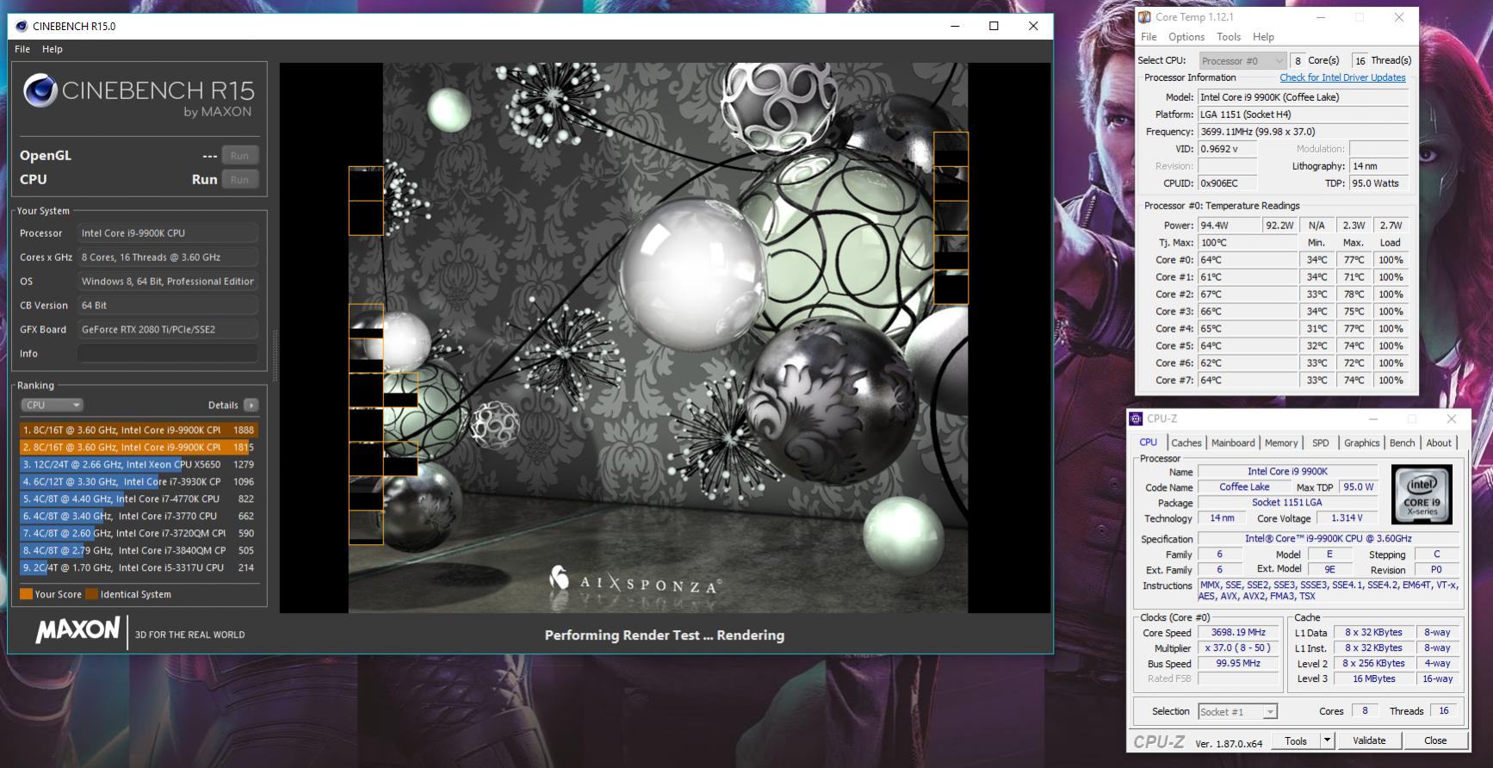Viewport: 1493px width, 768px height.
Task: Open the Help menu in Cinebench
Action: click(x=53, y=49)
